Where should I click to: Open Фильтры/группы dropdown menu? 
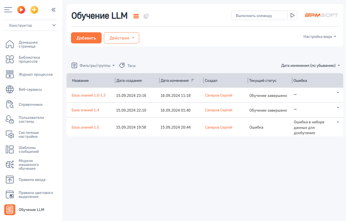(x=97, y=66)
